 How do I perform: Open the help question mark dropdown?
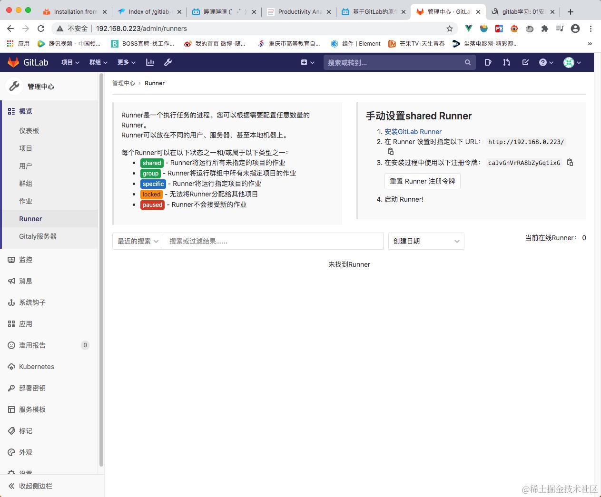coord(545,62)
